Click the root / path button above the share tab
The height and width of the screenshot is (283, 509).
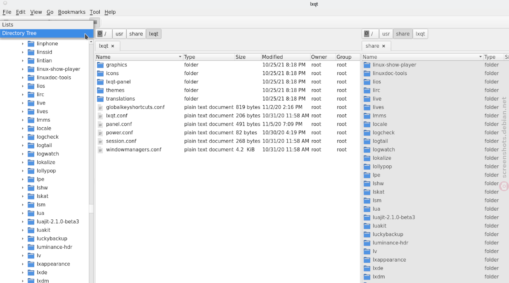coord(370,34)
